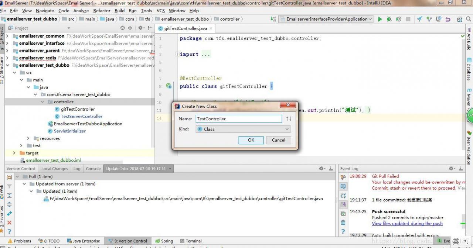Open the Project Structure icon

[x=459, y=19]
